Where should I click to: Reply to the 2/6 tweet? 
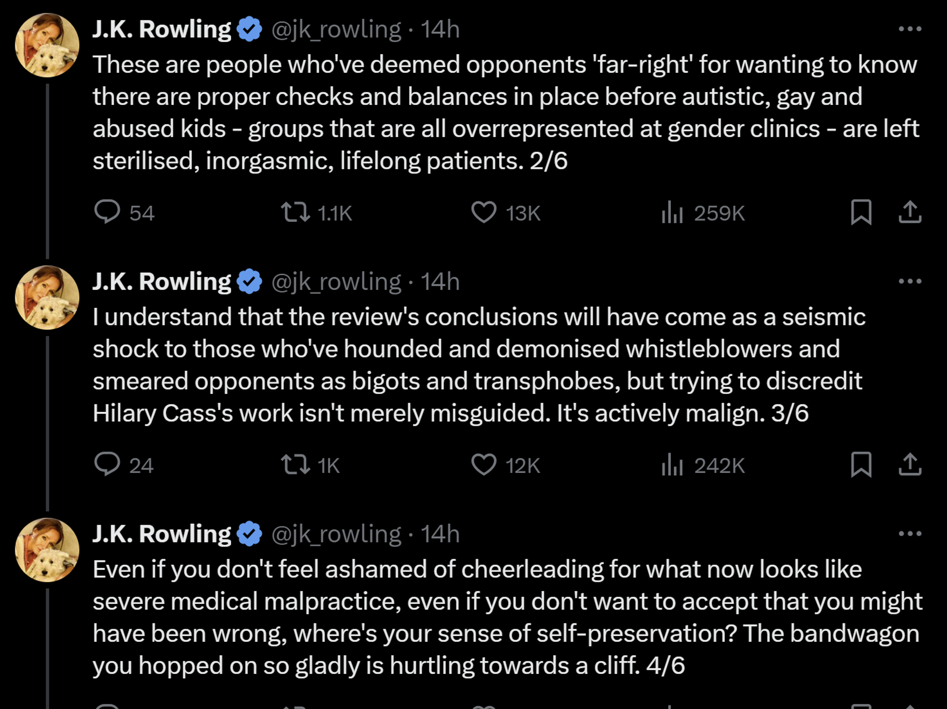[x=110, y=213]
